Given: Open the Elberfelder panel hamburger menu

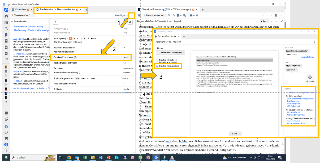Looking at the screenshot, I should (x=139, y=16).
